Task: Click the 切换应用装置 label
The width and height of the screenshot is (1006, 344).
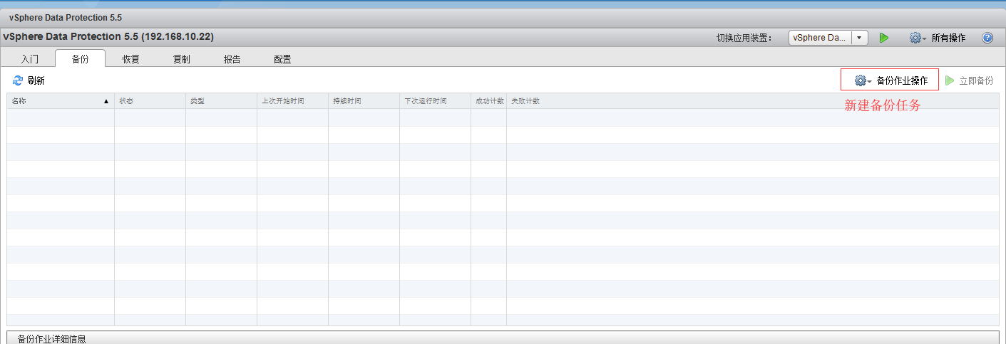Action: [744, 38]
